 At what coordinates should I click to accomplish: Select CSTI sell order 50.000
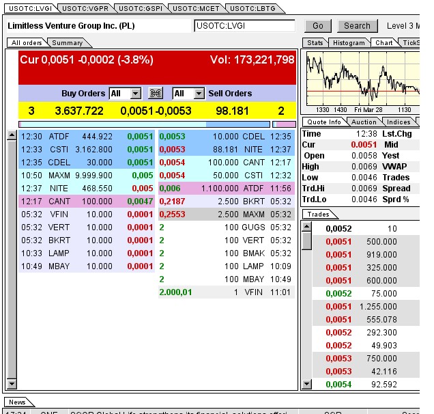[227, 176]
